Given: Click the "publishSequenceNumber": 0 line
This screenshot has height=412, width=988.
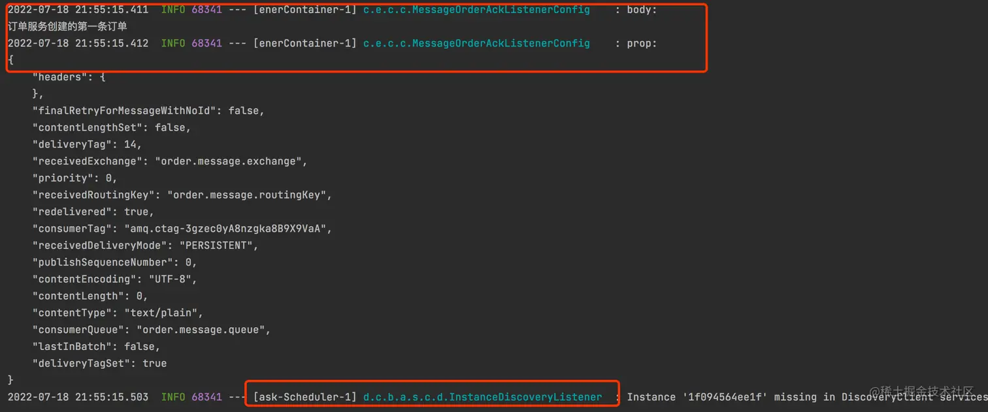Looking at the screenshot, I should [115, 262].
